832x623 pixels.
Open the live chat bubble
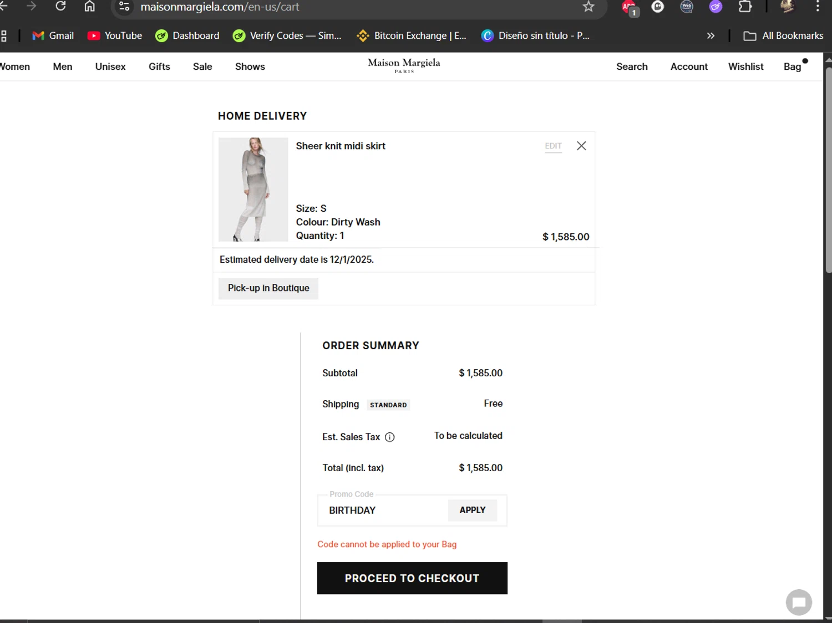pos(799,602)
